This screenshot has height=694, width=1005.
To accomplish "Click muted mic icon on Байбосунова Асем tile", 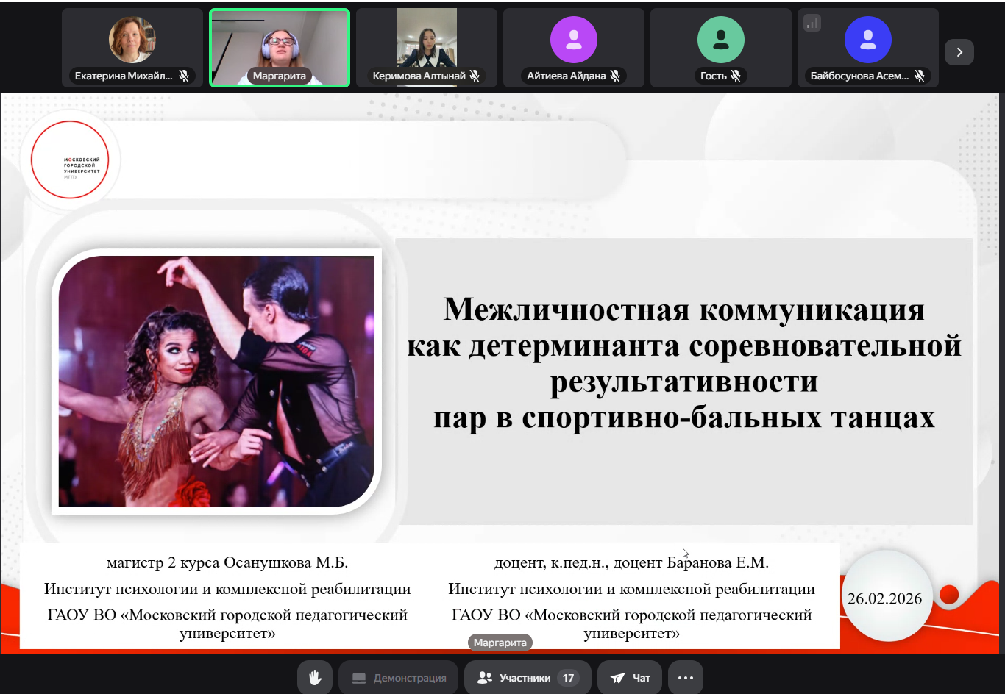I will click(x=919, y=76).
